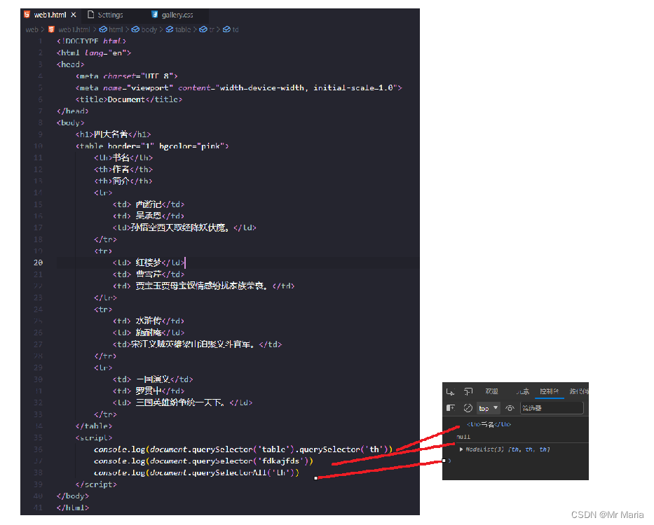The height and width of the screenshot is (525, 654).
Task: Select the 控制台 (Console) tab
Action: coord(550,391)
